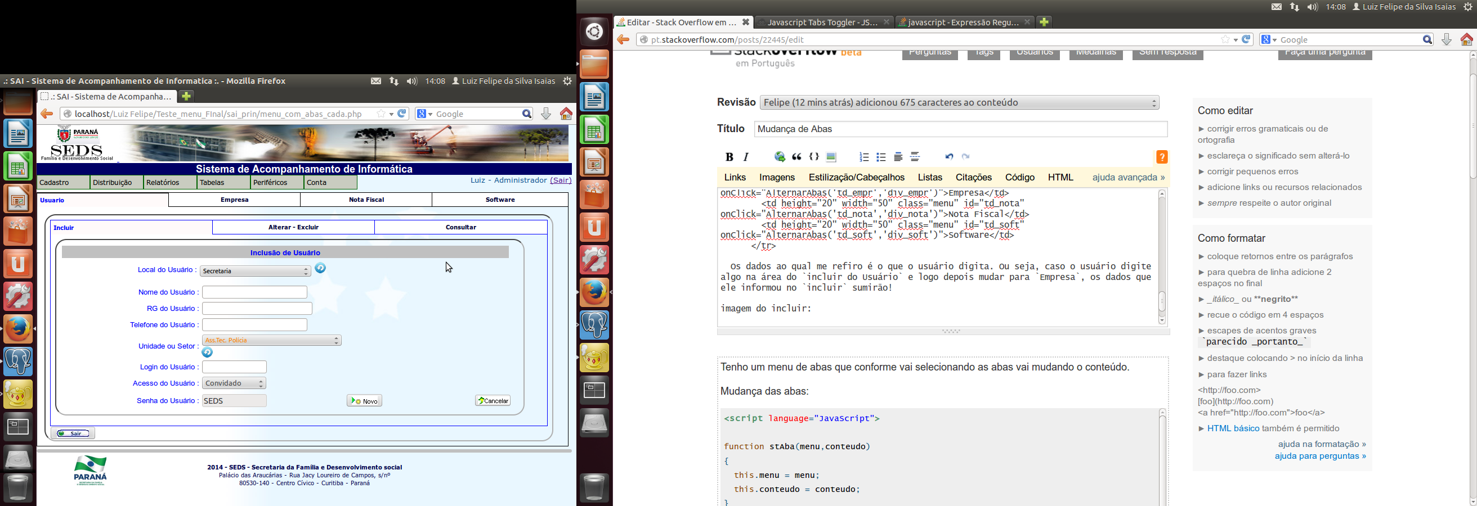
Task: Click the (Sair) logout link
Action: pos(561,180)
